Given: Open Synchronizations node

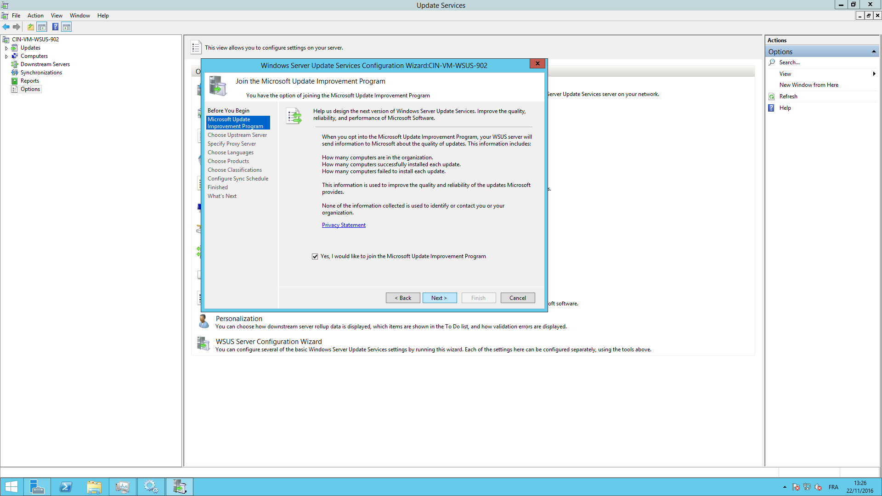Looking at the screenshot, I should [x=41, y=73].
